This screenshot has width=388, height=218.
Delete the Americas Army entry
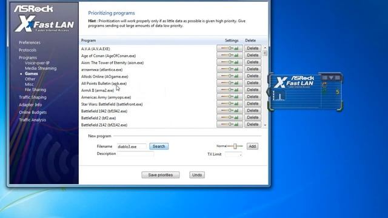point(253,97)
